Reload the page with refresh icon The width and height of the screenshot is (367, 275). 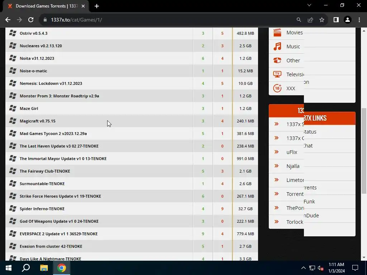click(31, 20)
